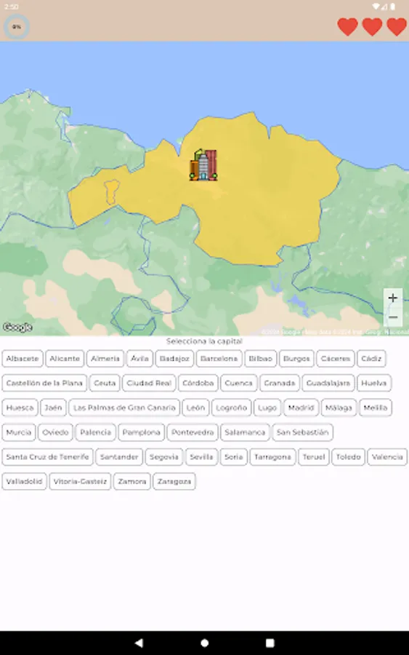Screen dimensions: 409x655
Task: Pick Madrid as the capital
Action: pyautogui.click(x=301, y=408)
